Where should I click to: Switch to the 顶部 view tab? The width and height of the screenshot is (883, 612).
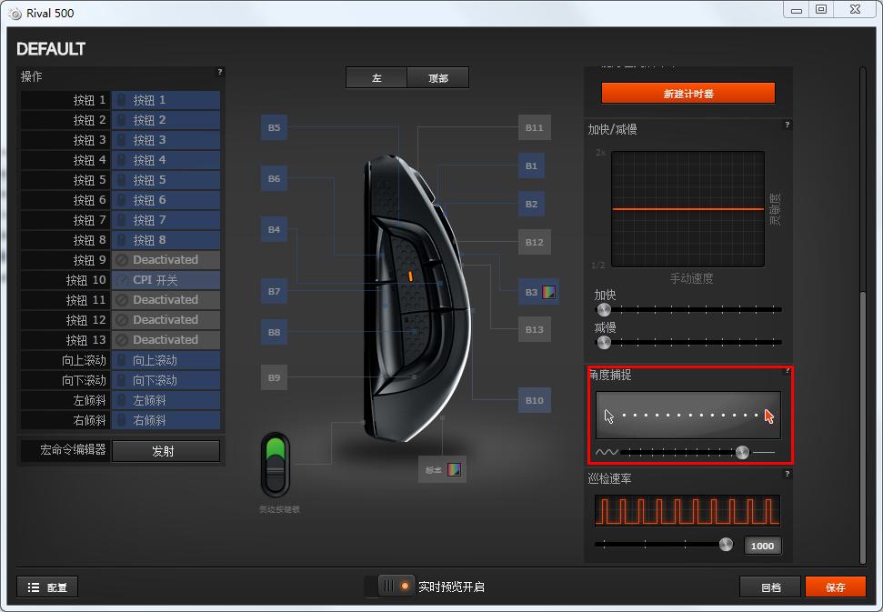[438, 78]
